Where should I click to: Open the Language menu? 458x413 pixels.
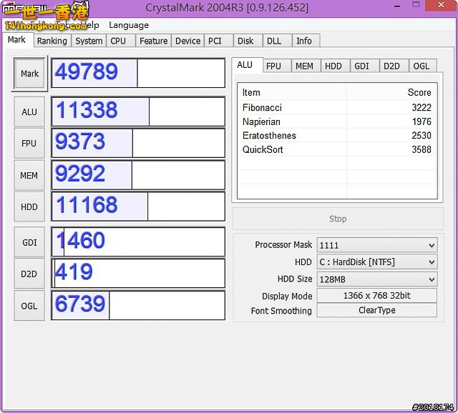click(129, 25)
